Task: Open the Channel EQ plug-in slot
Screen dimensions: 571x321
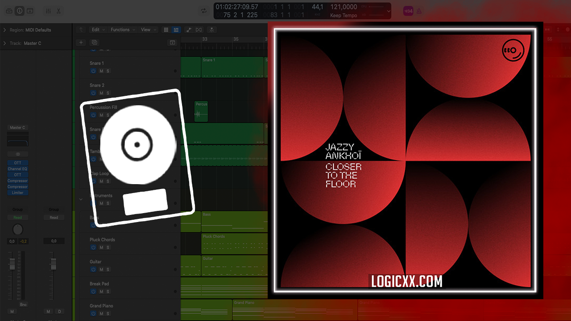Action: [17, 169]
